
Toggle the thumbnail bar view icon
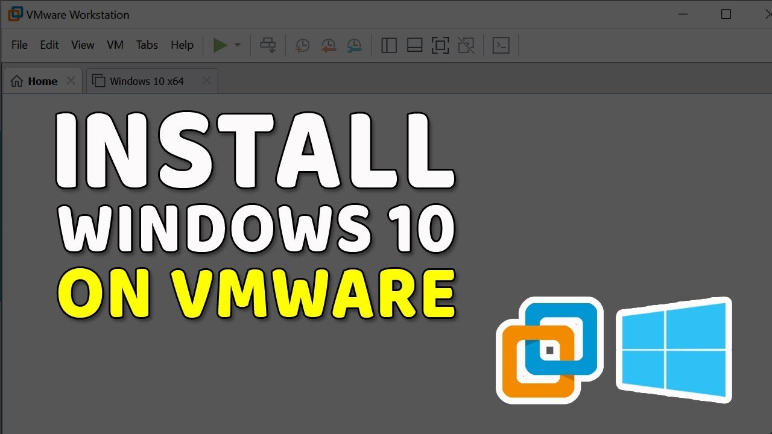coord(414,45)
